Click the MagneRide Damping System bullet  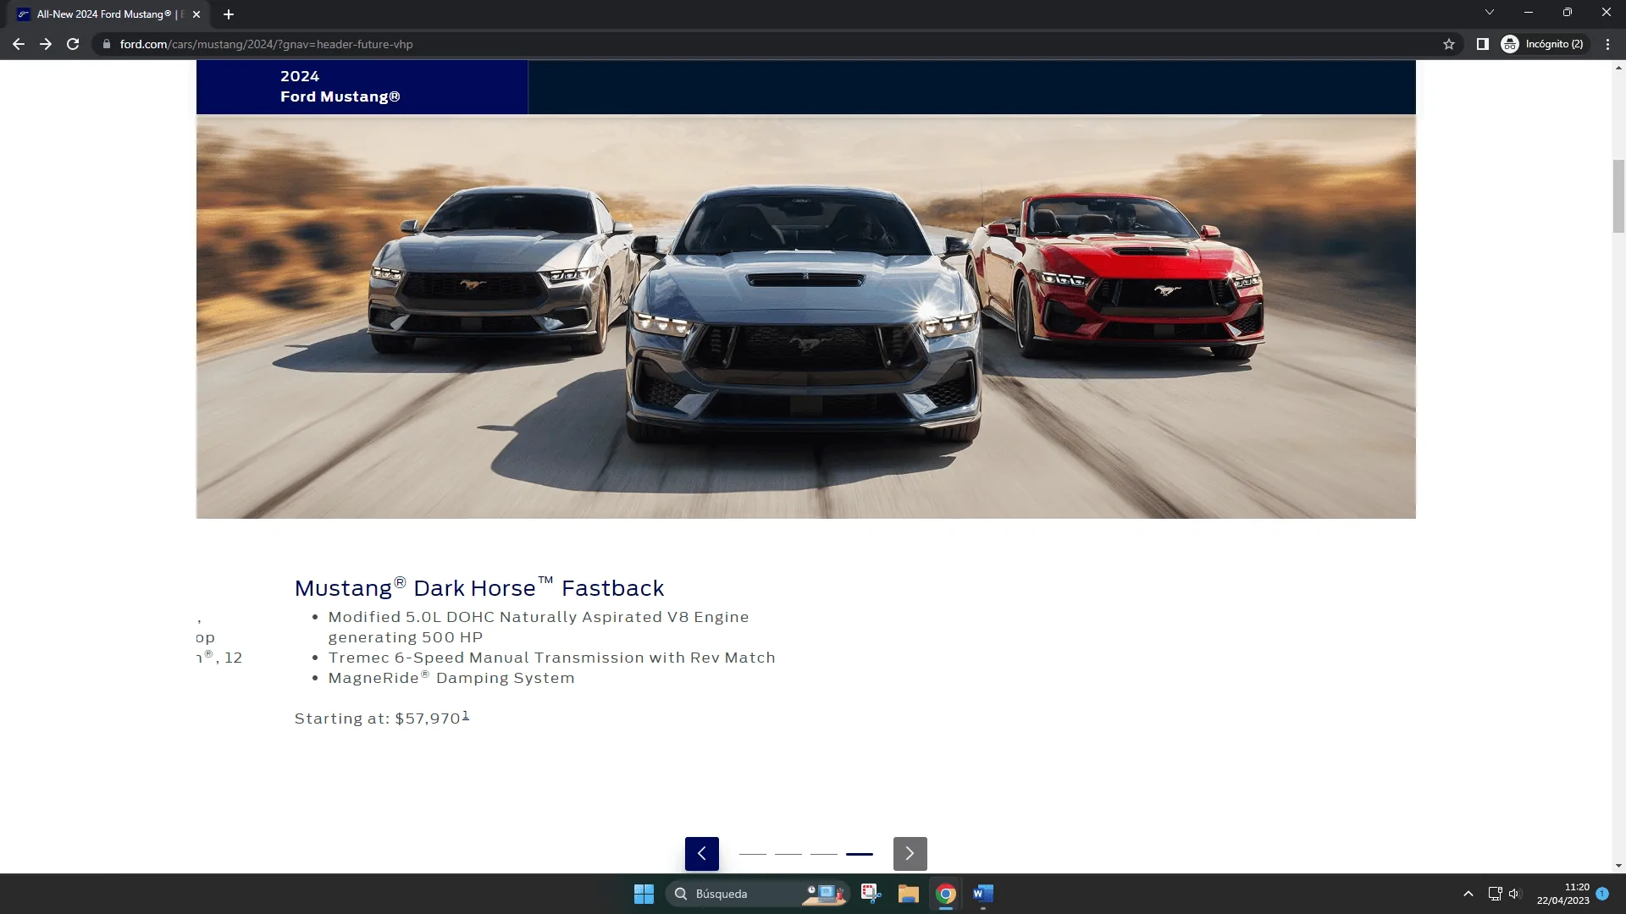pyautogui.click(x=451, y=678)
